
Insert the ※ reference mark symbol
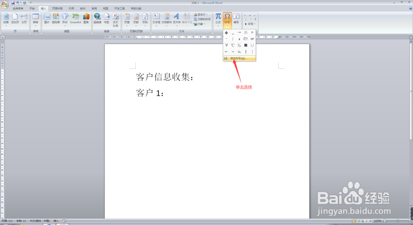(x=245, y=32)
